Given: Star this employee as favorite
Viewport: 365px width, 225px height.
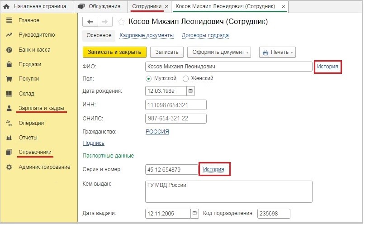Looking at the screenshot, I should tap(121, 22).
